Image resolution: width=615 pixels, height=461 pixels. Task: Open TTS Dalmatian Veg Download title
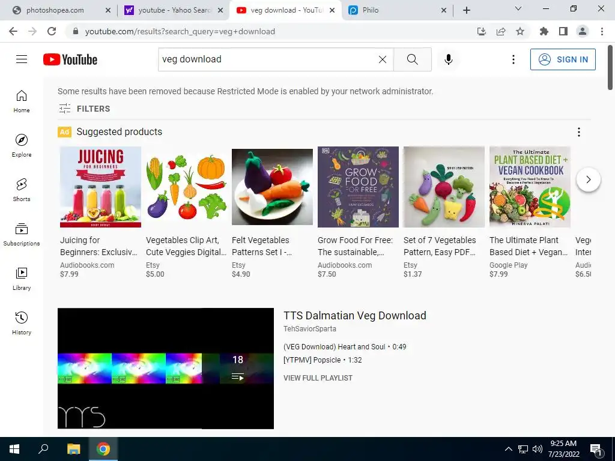(355, 316)
